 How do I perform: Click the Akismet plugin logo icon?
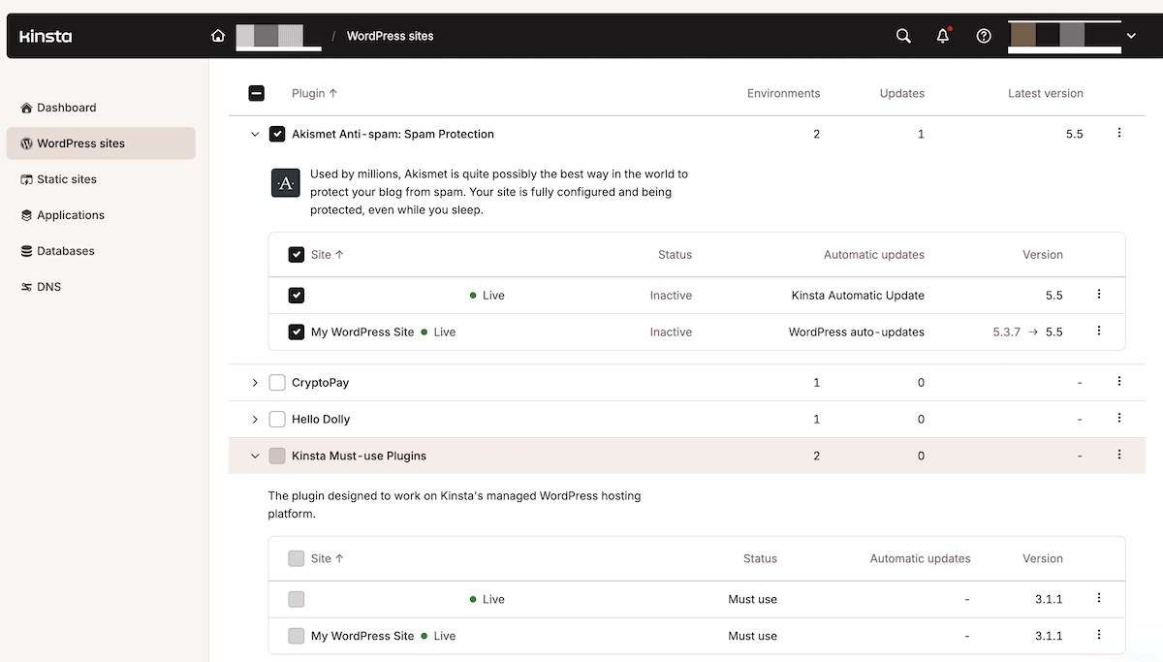pyautogui.click(x=285, y=183)
